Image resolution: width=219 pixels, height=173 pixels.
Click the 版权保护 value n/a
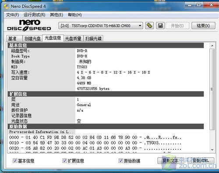pos(80,110)
